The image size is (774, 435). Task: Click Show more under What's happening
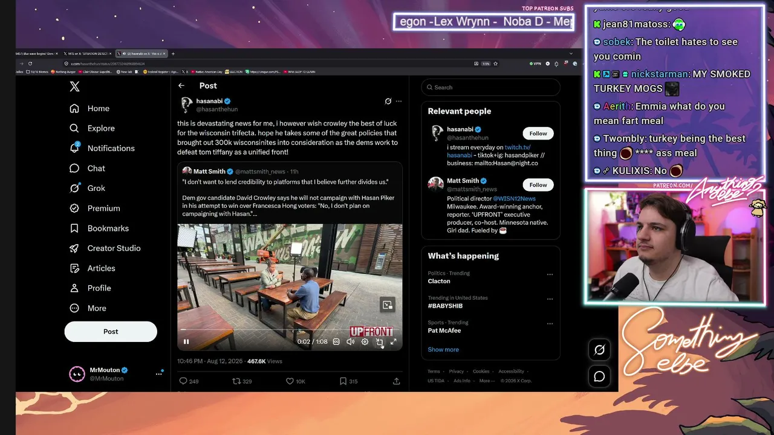[x=443, y=349]
